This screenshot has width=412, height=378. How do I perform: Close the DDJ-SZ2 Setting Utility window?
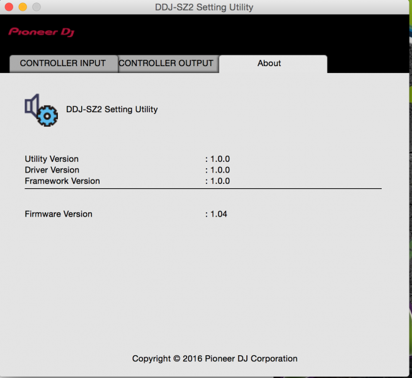pos(9,7)
